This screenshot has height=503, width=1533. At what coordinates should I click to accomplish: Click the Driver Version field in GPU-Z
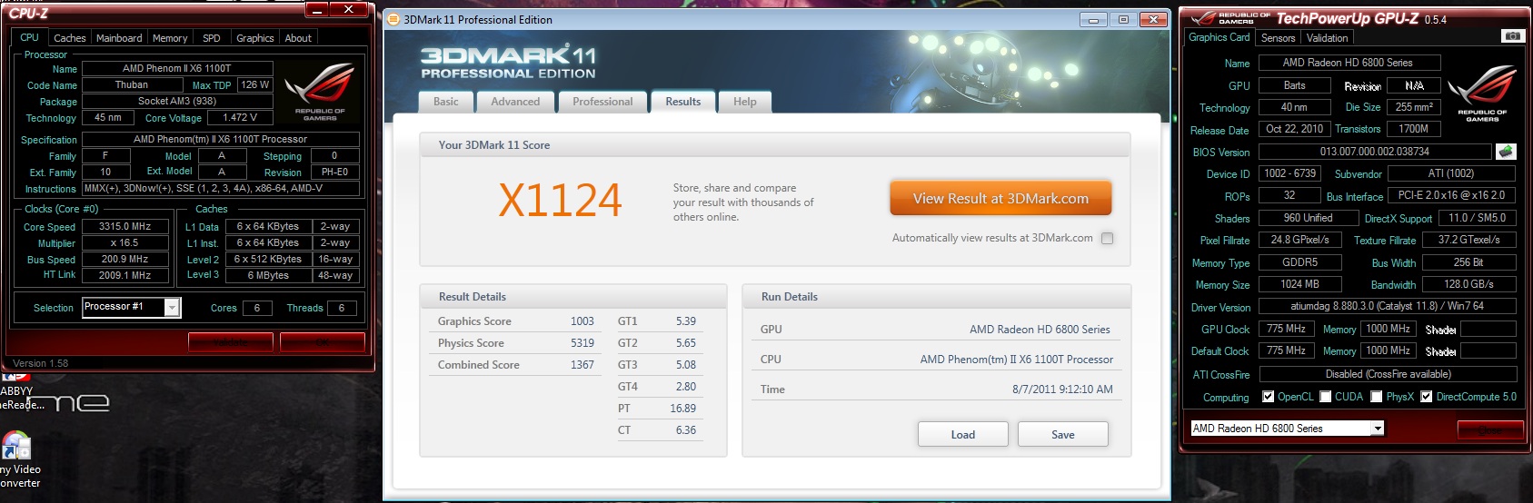(1387, 307)
